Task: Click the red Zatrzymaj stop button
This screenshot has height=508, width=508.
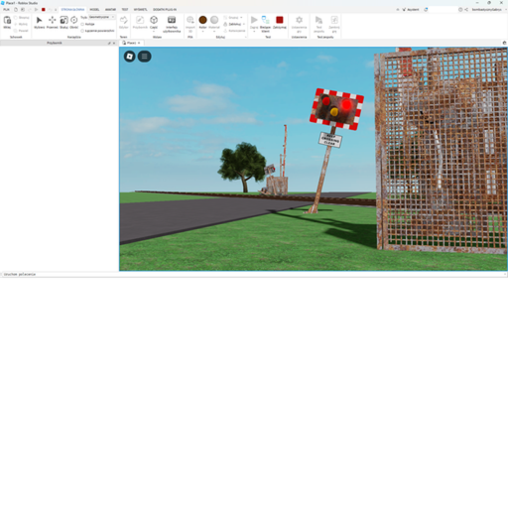Action: [280, 22]
